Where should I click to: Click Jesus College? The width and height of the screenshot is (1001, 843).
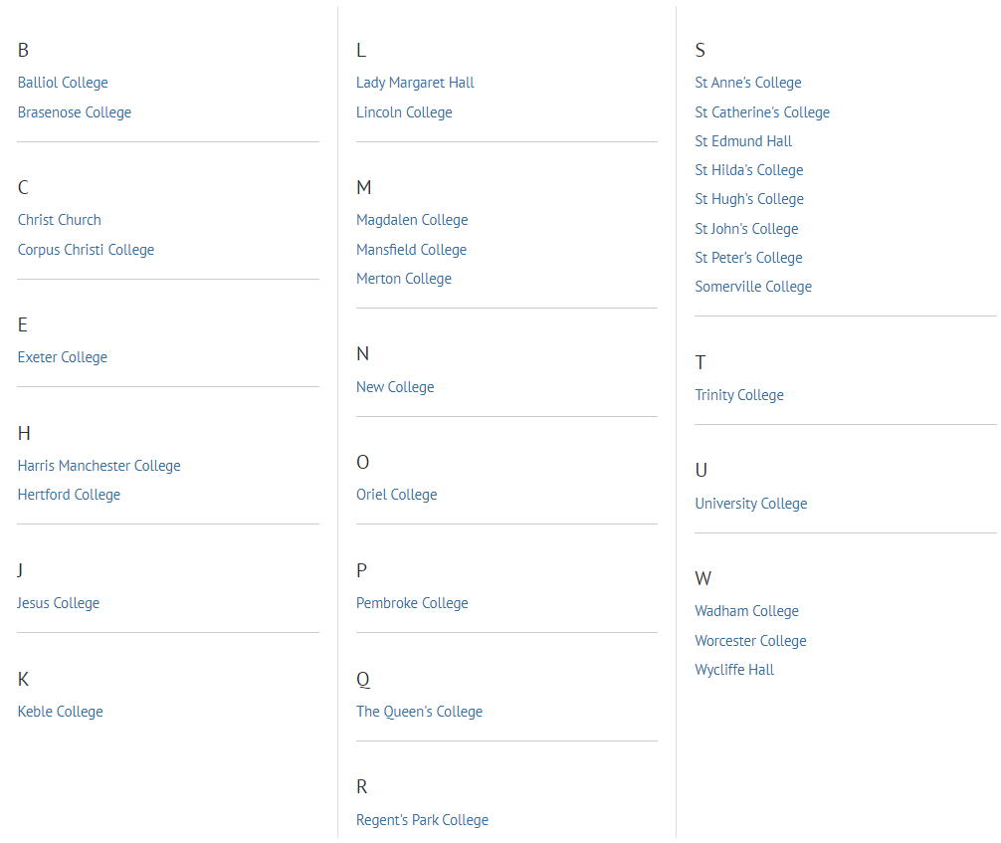[59, 603]
